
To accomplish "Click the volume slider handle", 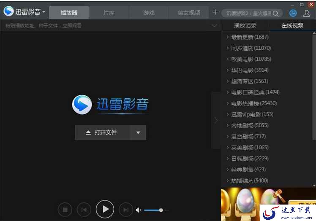I will pyautogui.click(x=161, y=210).
